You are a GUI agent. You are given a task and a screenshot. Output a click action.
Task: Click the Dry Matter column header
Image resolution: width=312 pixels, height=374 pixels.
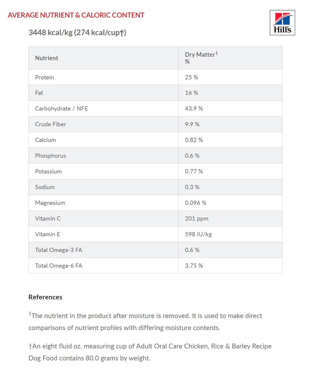(201, 58)
